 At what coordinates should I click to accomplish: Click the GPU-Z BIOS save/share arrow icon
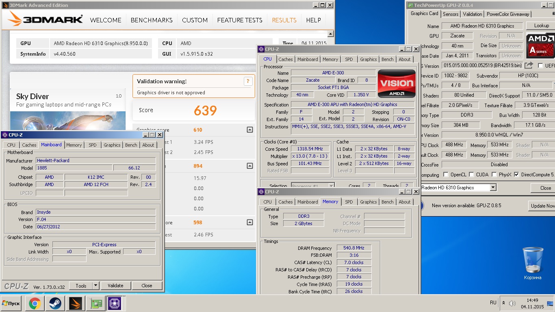(529, 65)
